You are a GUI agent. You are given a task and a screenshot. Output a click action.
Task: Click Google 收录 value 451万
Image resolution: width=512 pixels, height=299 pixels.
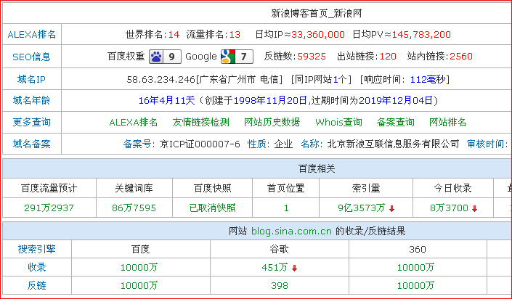[x=275, y=268]
